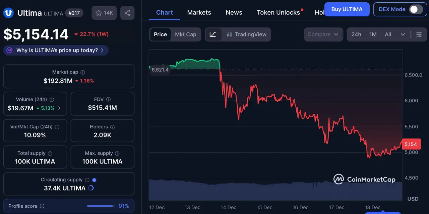Click the Holders info icon
This screenshot has width=429, height=214.
(x=112, y=127)
